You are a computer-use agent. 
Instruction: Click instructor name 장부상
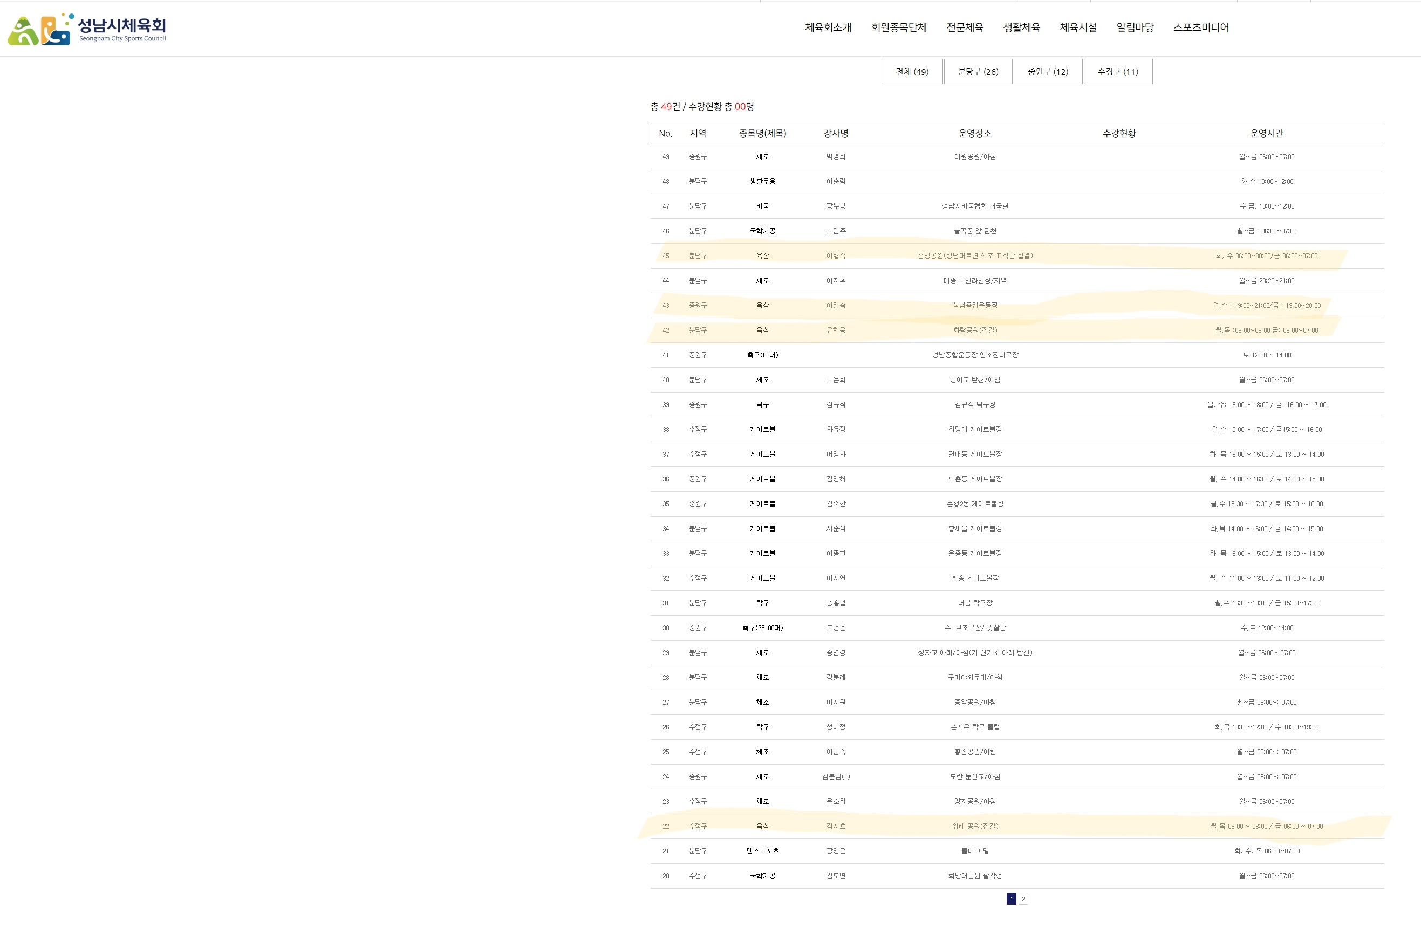tap(836, 206)
